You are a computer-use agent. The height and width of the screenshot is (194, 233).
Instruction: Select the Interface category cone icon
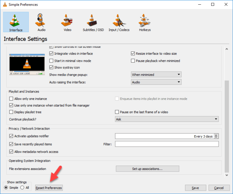16,20
